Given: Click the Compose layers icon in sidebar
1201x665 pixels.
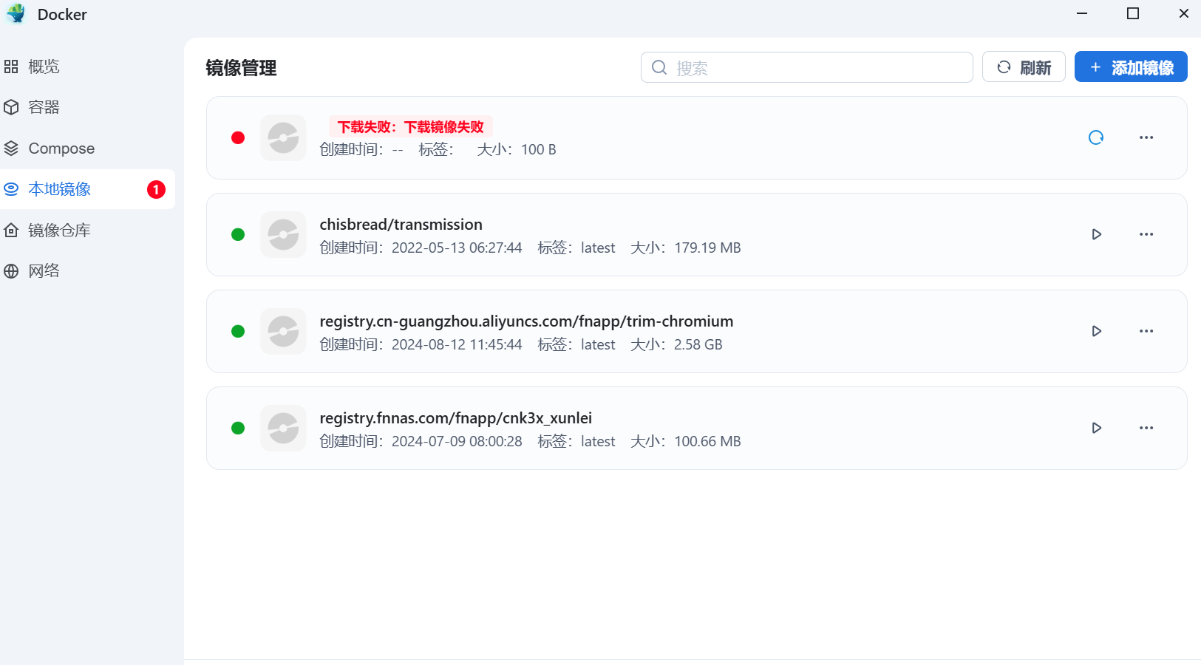Looking at the screenshot, I should (11, 149).
